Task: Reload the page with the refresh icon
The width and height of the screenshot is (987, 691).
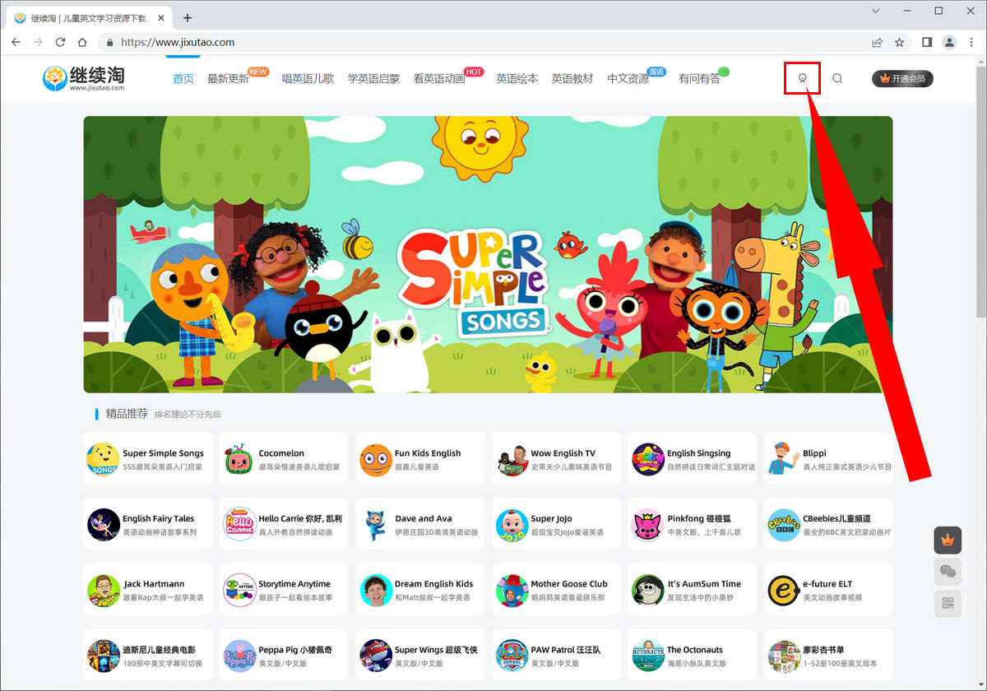Action: click(60, 42)
